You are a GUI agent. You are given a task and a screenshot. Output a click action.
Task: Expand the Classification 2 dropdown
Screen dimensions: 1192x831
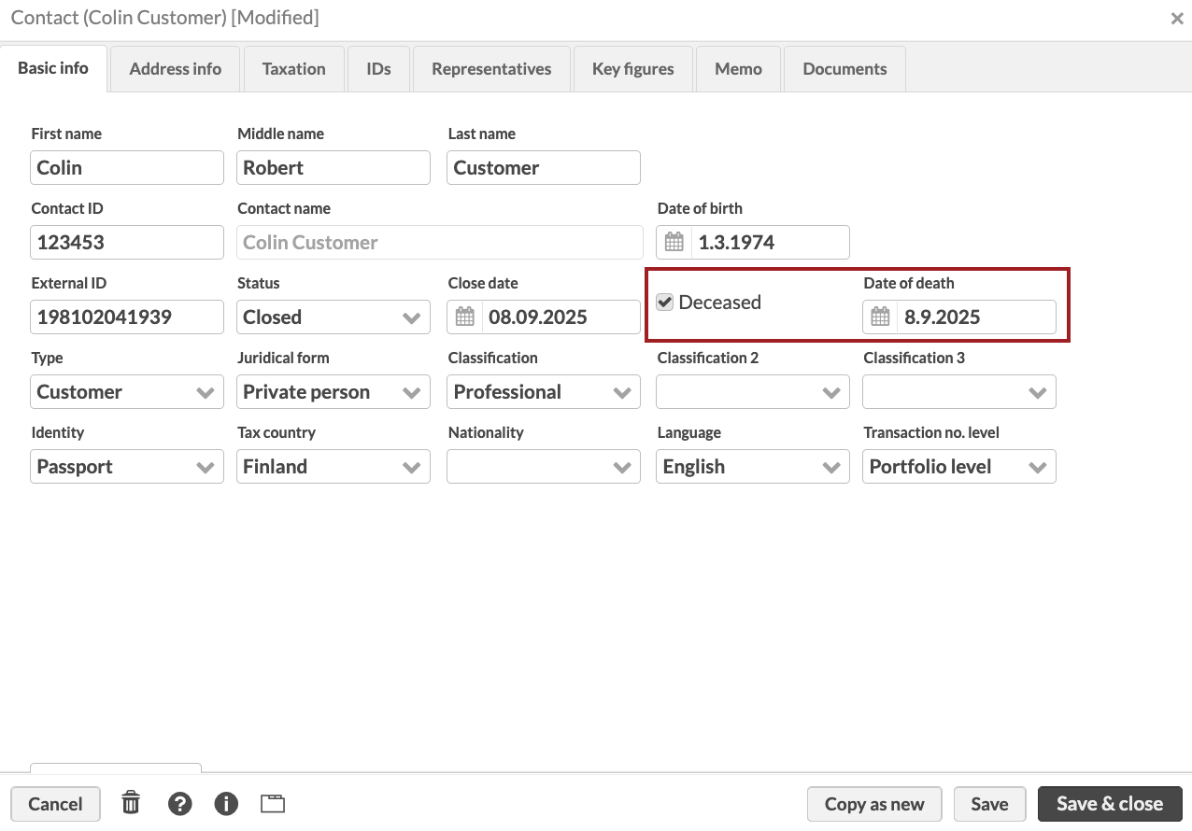pos(753,391)
